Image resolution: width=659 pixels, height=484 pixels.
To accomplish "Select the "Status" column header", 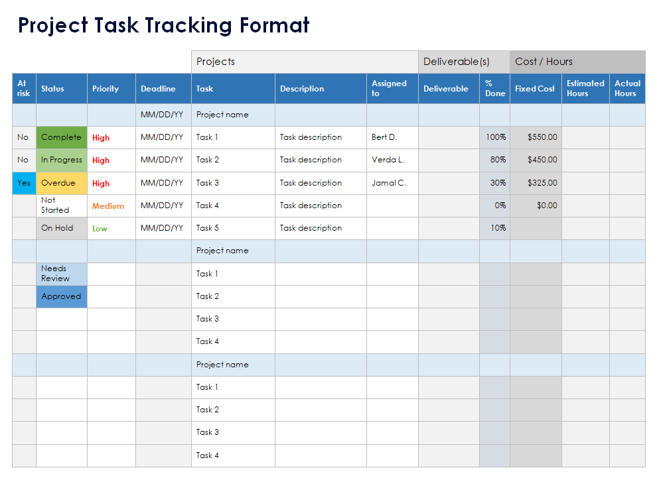I will pyautogui.click(x=61, y=88).
